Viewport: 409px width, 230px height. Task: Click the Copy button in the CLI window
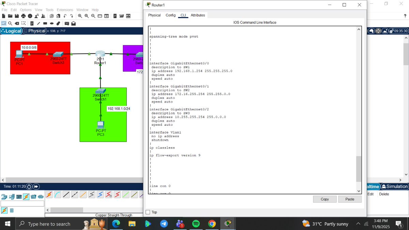pyautogui.click(x=324, y=199)
